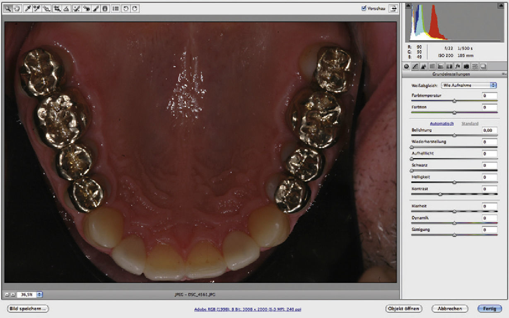Image resolution: width=509 pixels, height=318 pixels.
Task: Open the Weißabgleich dropdown
Action: [469, 85]
